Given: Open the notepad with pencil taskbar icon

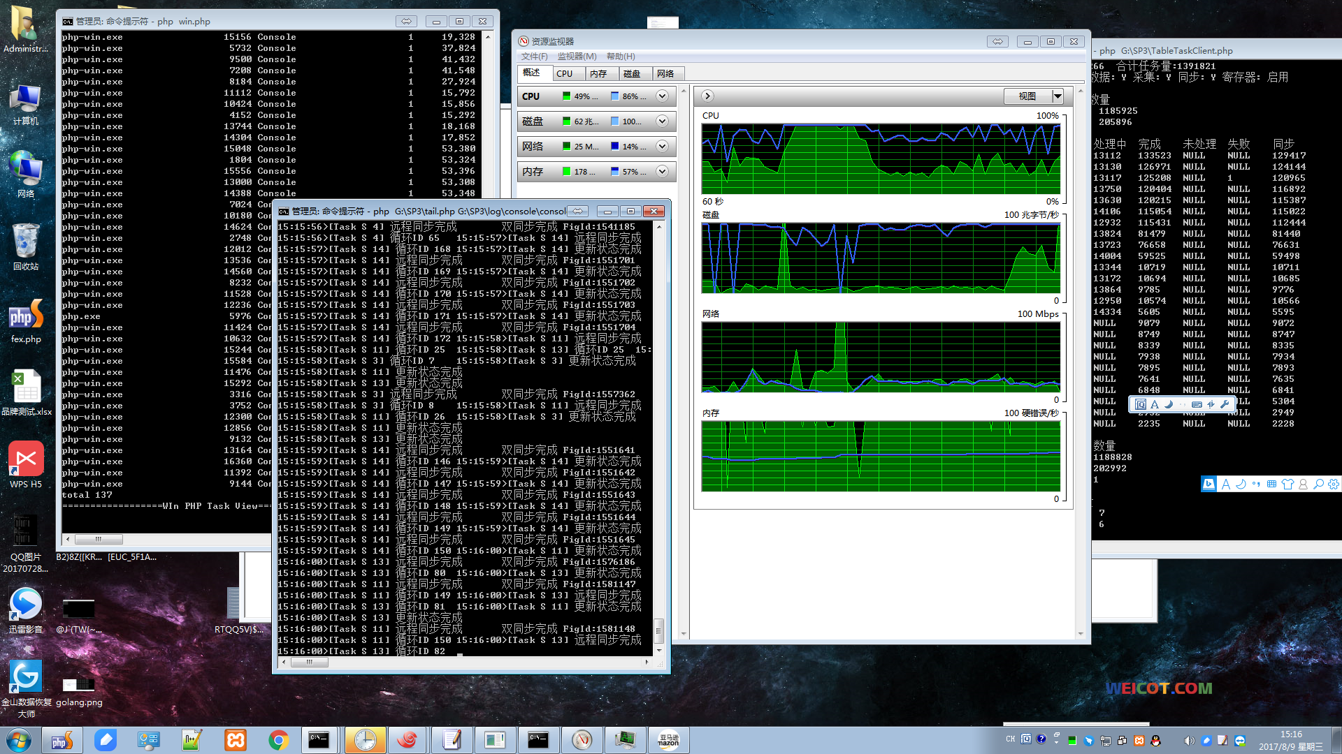Looking at the screenshot, I should point(452,740).
